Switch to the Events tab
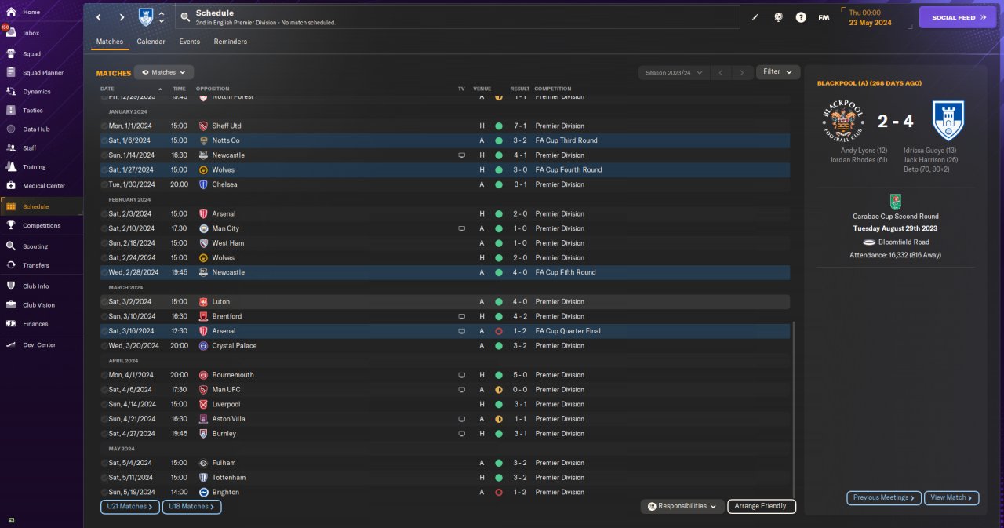The image size is (1004, 528). (x=189, y=42)
